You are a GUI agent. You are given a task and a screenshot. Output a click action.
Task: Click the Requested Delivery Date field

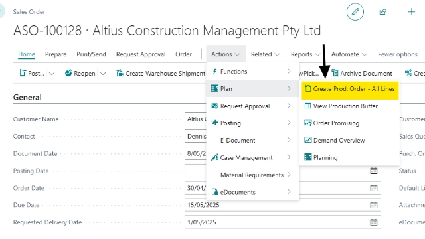coord(283,222)
